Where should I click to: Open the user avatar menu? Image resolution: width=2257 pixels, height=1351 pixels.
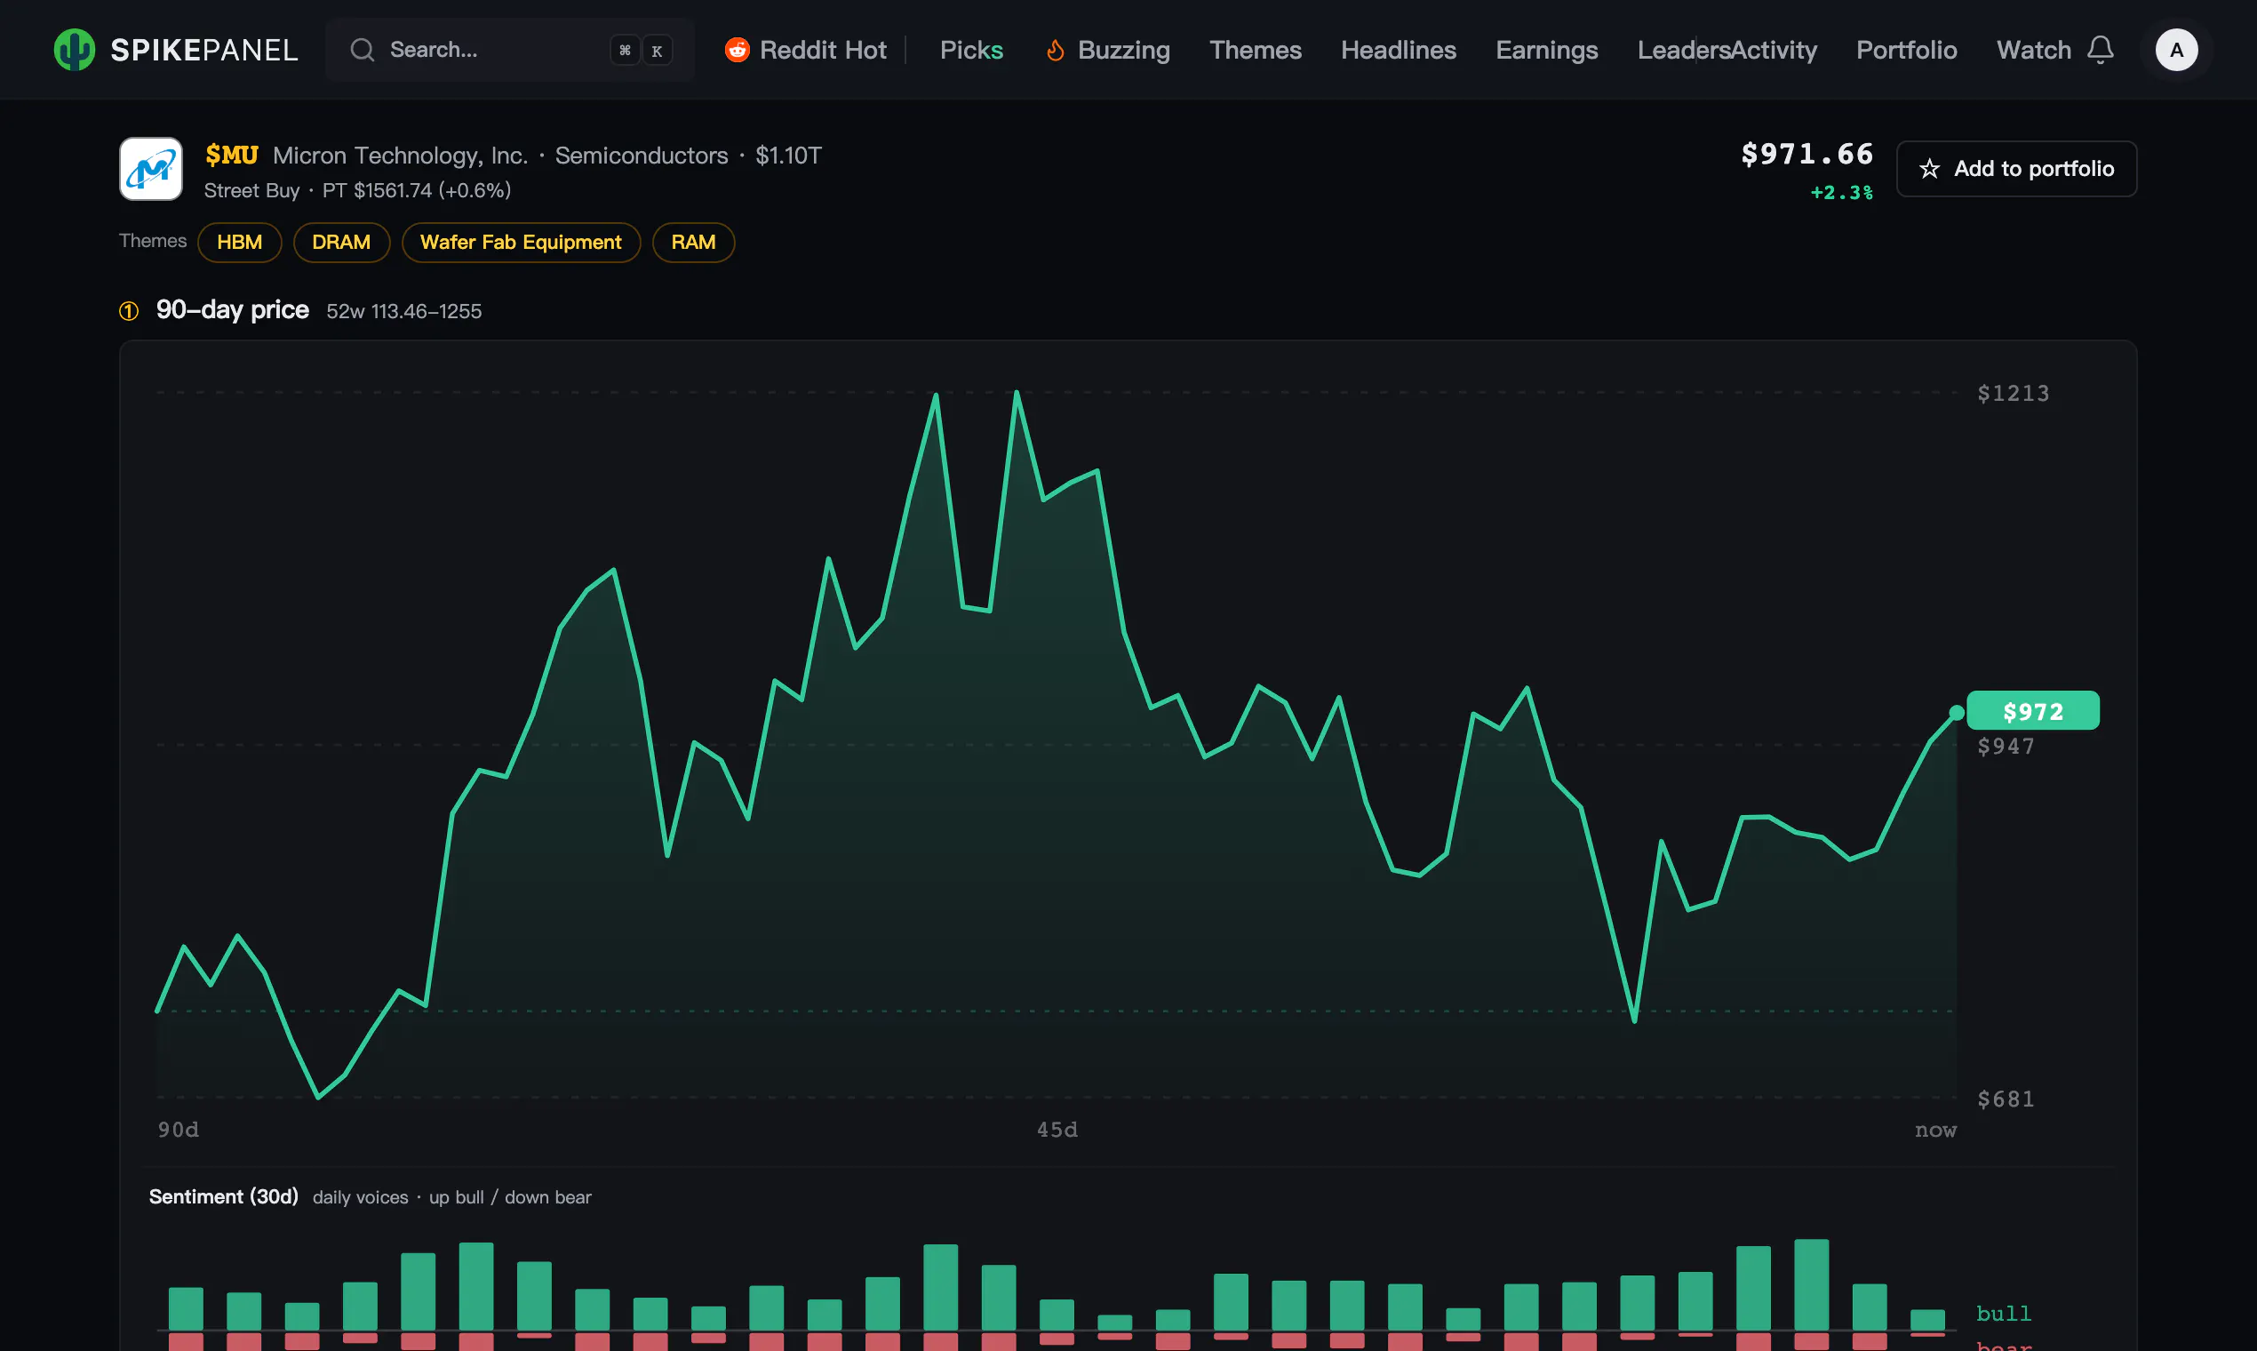pos(2176,49)
